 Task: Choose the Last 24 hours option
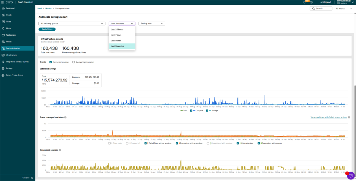[x=117, y=29]
